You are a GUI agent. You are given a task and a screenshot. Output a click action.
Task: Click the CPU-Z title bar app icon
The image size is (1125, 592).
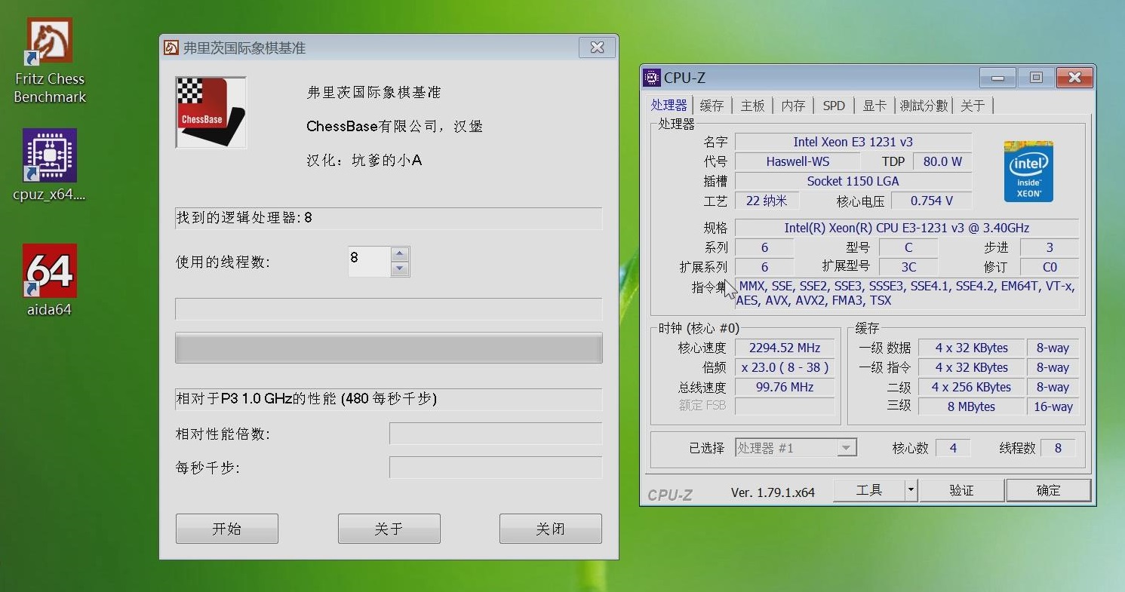coord(652,78)
